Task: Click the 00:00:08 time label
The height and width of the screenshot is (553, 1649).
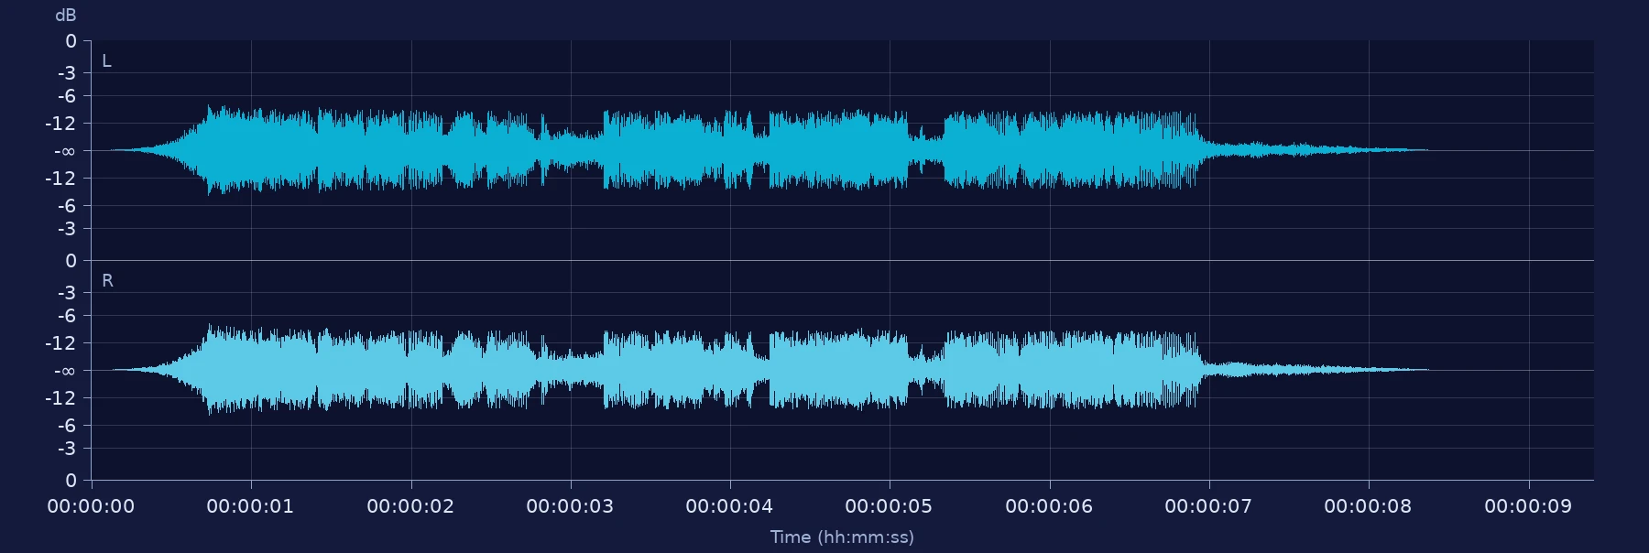Action: [1368, 506]
